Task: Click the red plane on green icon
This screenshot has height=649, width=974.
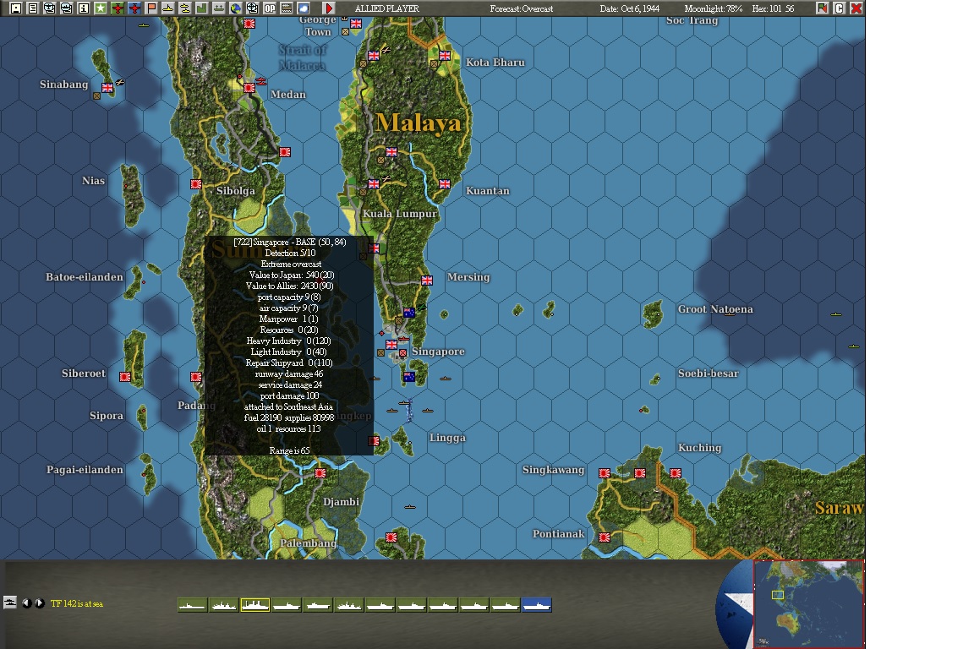Action: point(117,8)
